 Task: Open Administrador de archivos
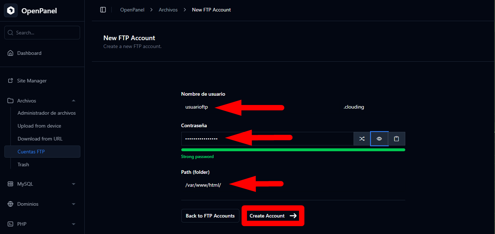coord(47,113)
